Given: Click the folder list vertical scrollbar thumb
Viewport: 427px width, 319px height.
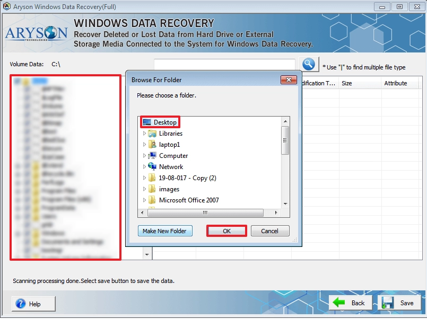Looking at the screenshot, I should 285,140.
